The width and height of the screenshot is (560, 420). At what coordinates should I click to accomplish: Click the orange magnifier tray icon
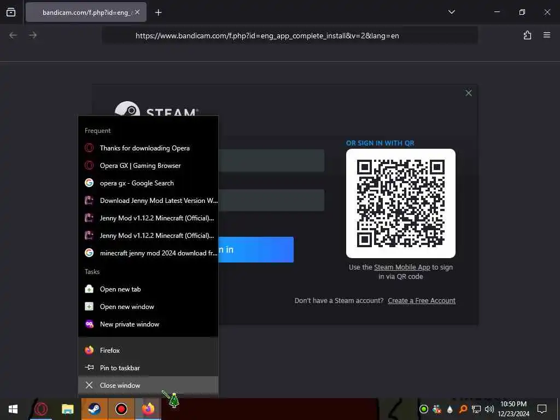[x=463, y=409]
